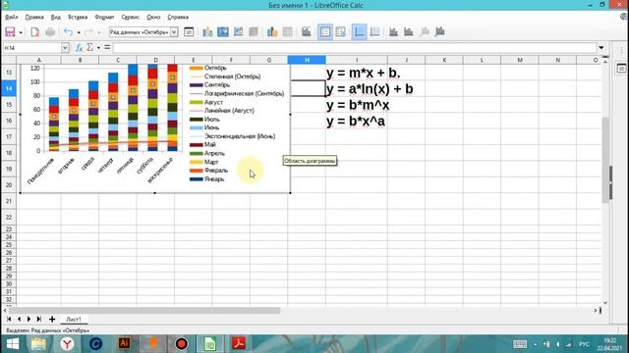This screenshot has height=353, width=629.
Task: Click the Y Axis icon
Action: click(409, 32)
